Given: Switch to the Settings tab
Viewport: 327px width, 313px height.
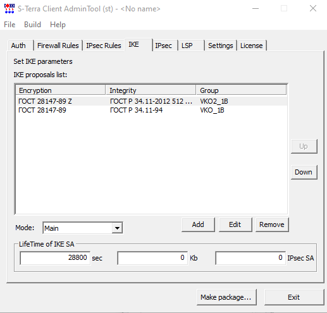Looking at the screenshot, I should (x=221, y=46).
